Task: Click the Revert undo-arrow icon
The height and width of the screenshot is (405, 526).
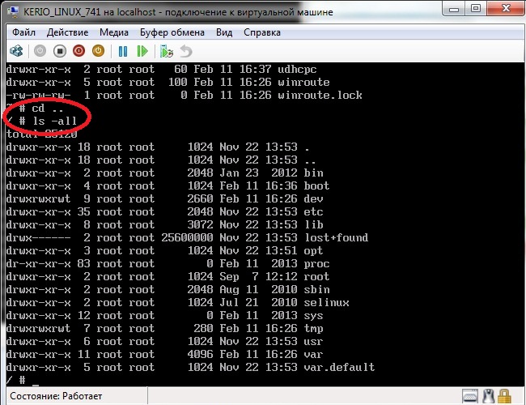Action: 185,50
